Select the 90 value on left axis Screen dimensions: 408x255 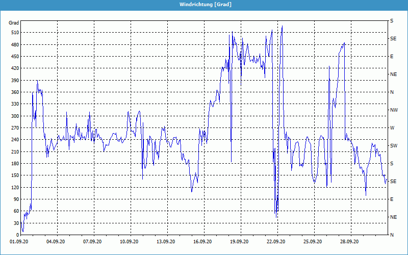click(x=15, y=199)
